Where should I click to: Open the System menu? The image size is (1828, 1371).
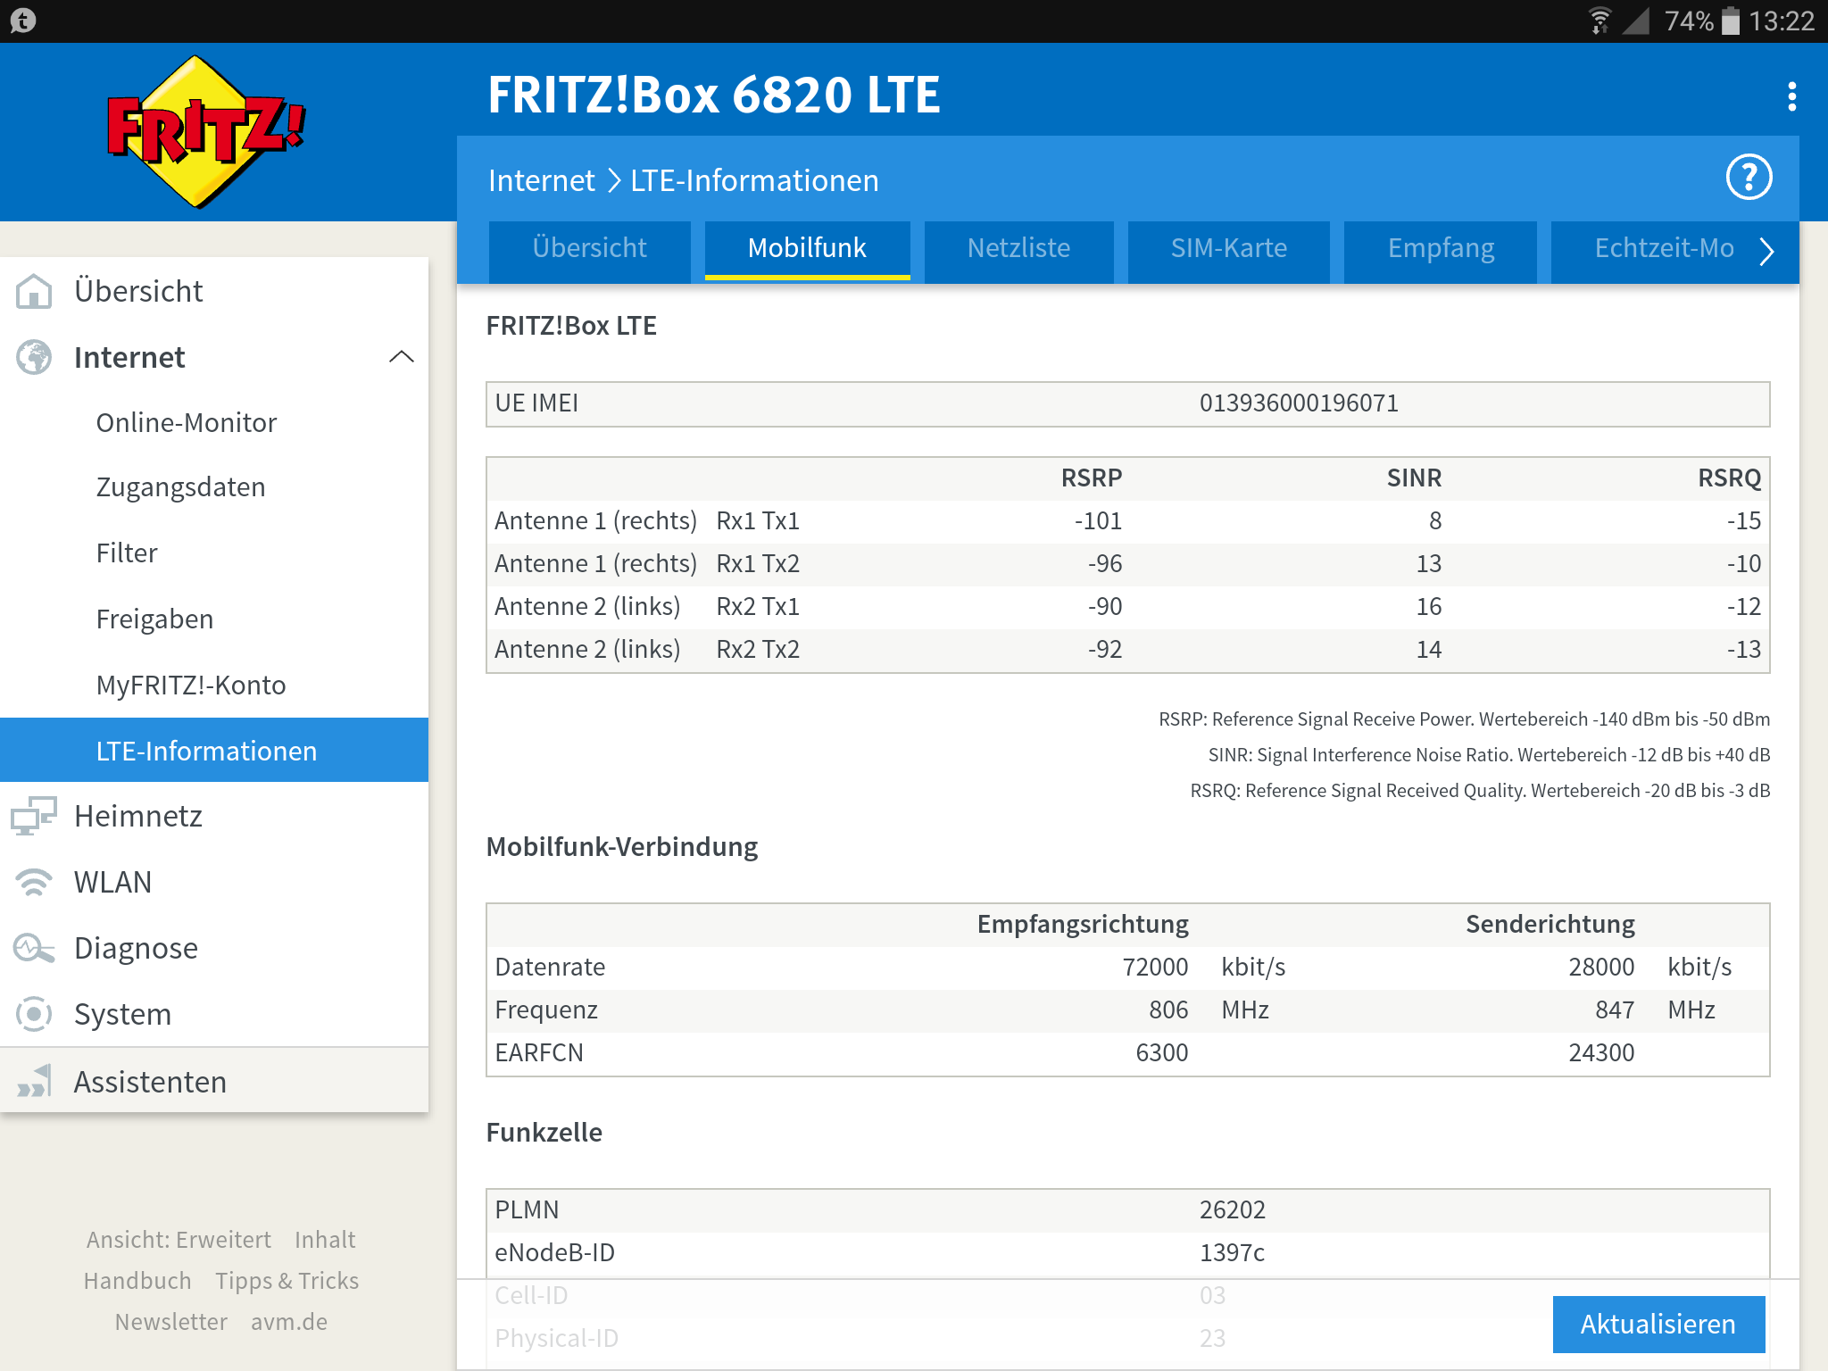(214, 1014)
